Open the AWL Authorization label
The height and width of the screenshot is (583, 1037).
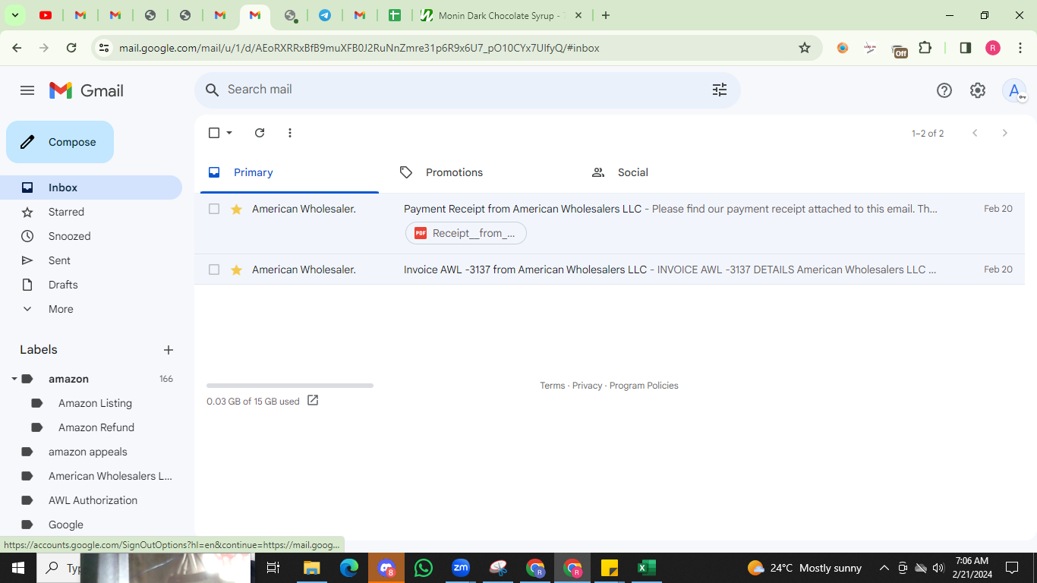[x=93, y=500]
